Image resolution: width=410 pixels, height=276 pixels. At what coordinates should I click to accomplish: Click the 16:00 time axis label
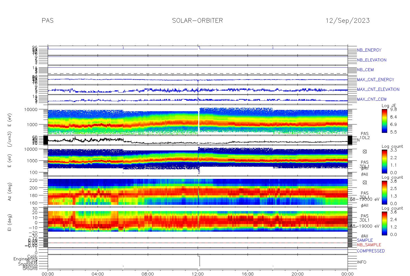[248, 274]
